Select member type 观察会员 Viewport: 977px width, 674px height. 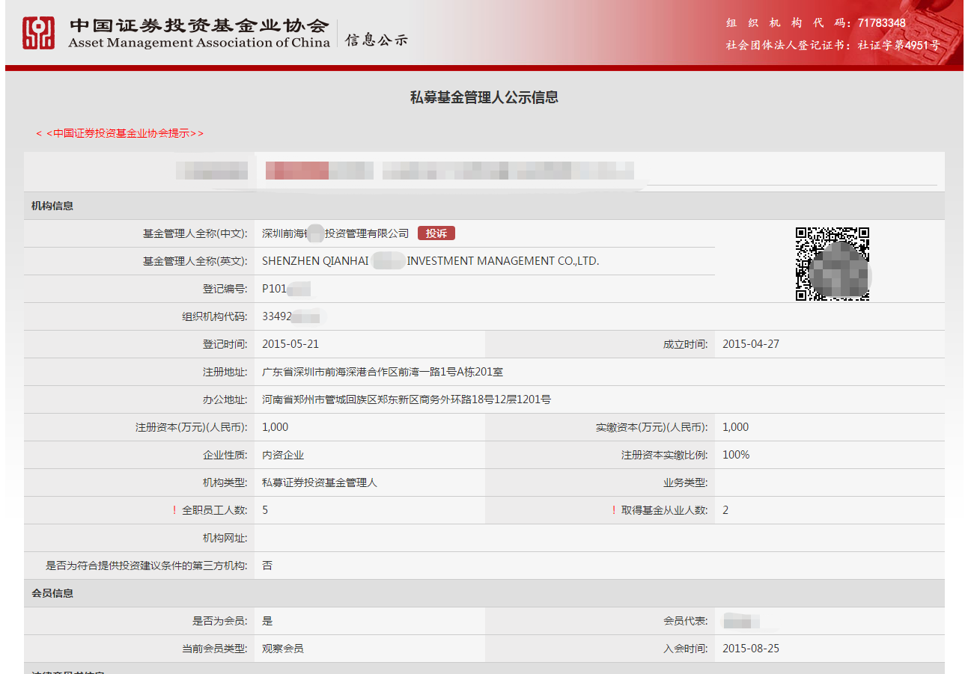tap(283, 649)
